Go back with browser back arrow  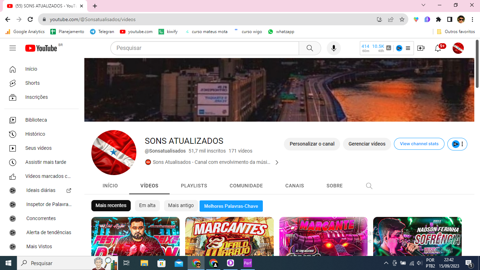pyautogui.click(x=8, y=19)
